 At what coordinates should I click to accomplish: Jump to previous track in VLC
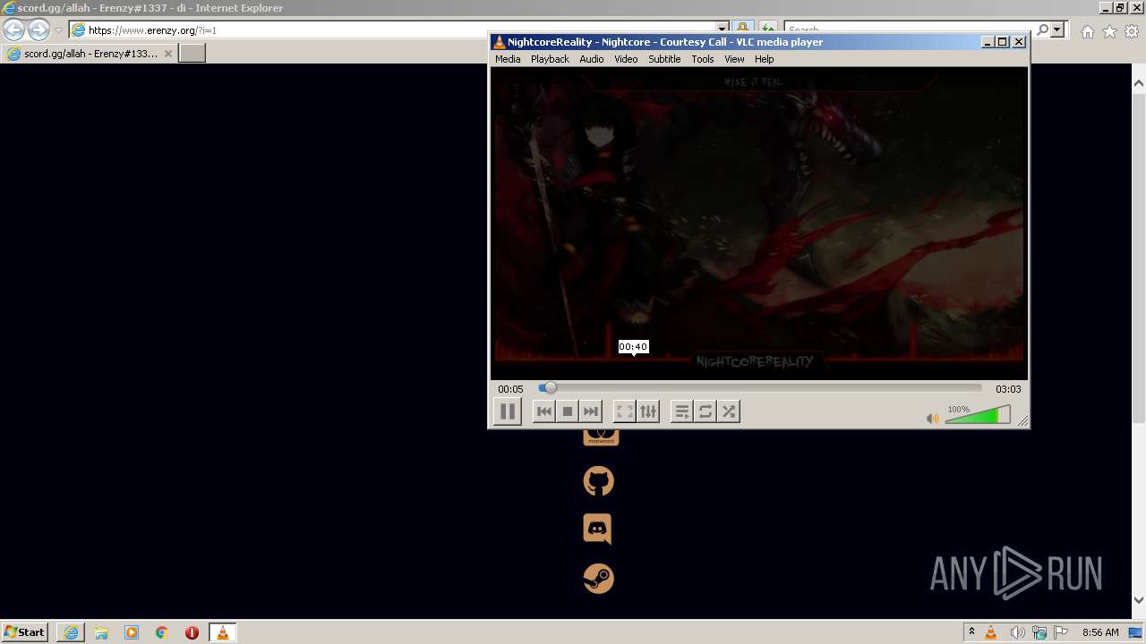coord(543,411)
